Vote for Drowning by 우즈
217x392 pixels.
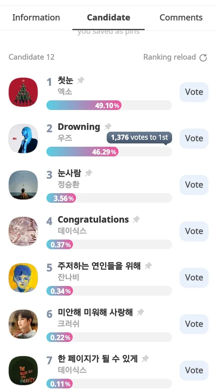click(194, 138)
